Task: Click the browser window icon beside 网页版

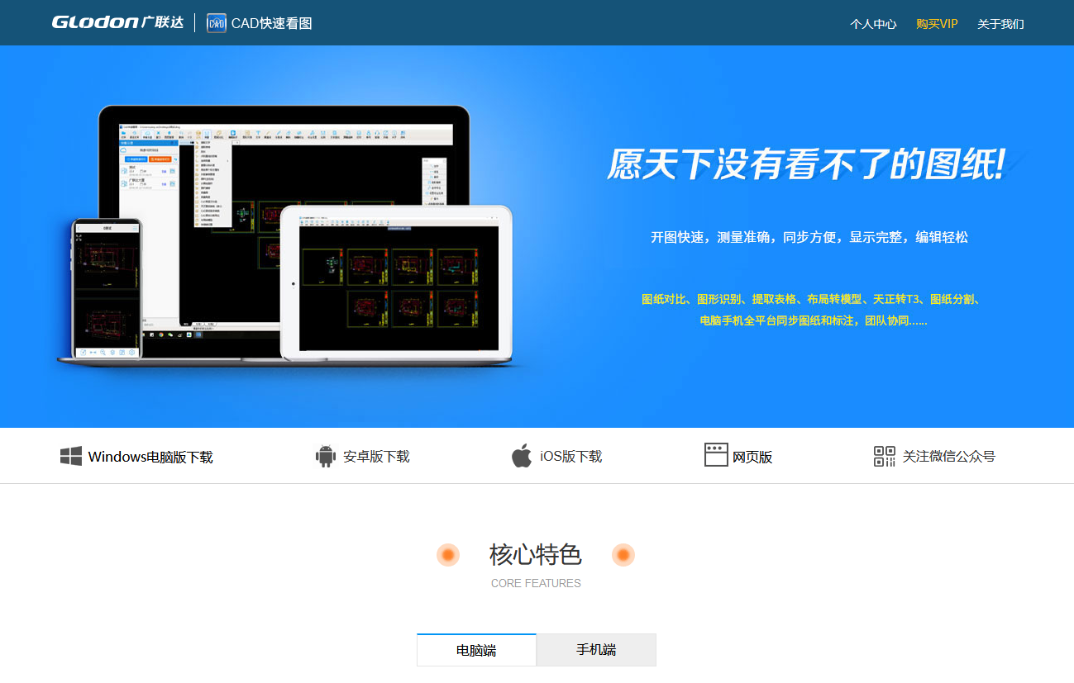Action: [x=714, y=455]
